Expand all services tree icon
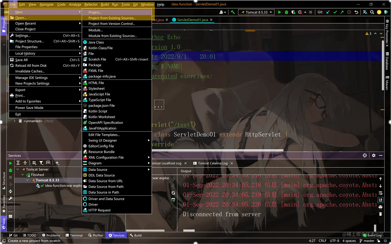The width and height of the screenshot is (391, 244). (x=18, y=163)
